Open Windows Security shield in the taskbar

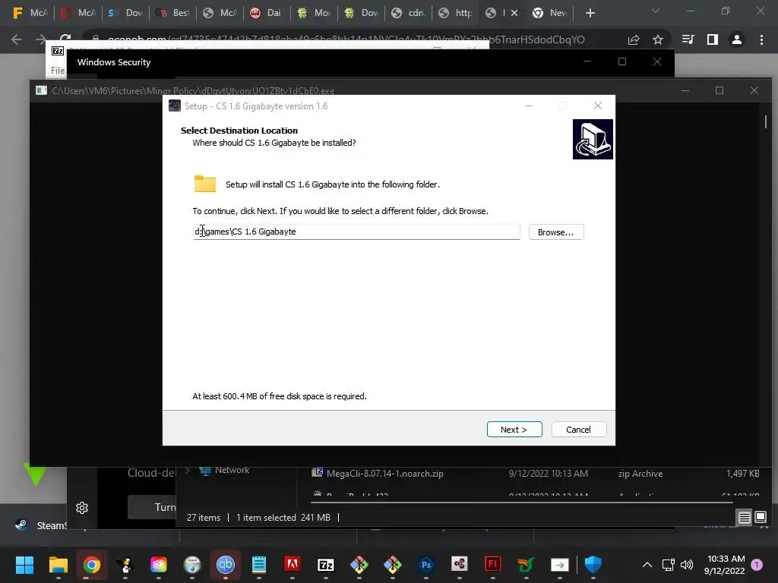click(x=593, y=564)
